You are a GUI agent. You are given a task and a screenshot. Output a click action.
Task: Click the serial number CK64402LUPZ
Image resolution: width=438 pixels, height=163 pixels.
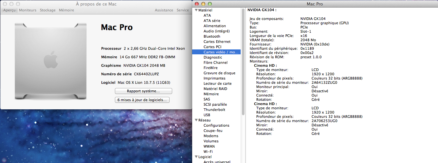click(146, 74)
